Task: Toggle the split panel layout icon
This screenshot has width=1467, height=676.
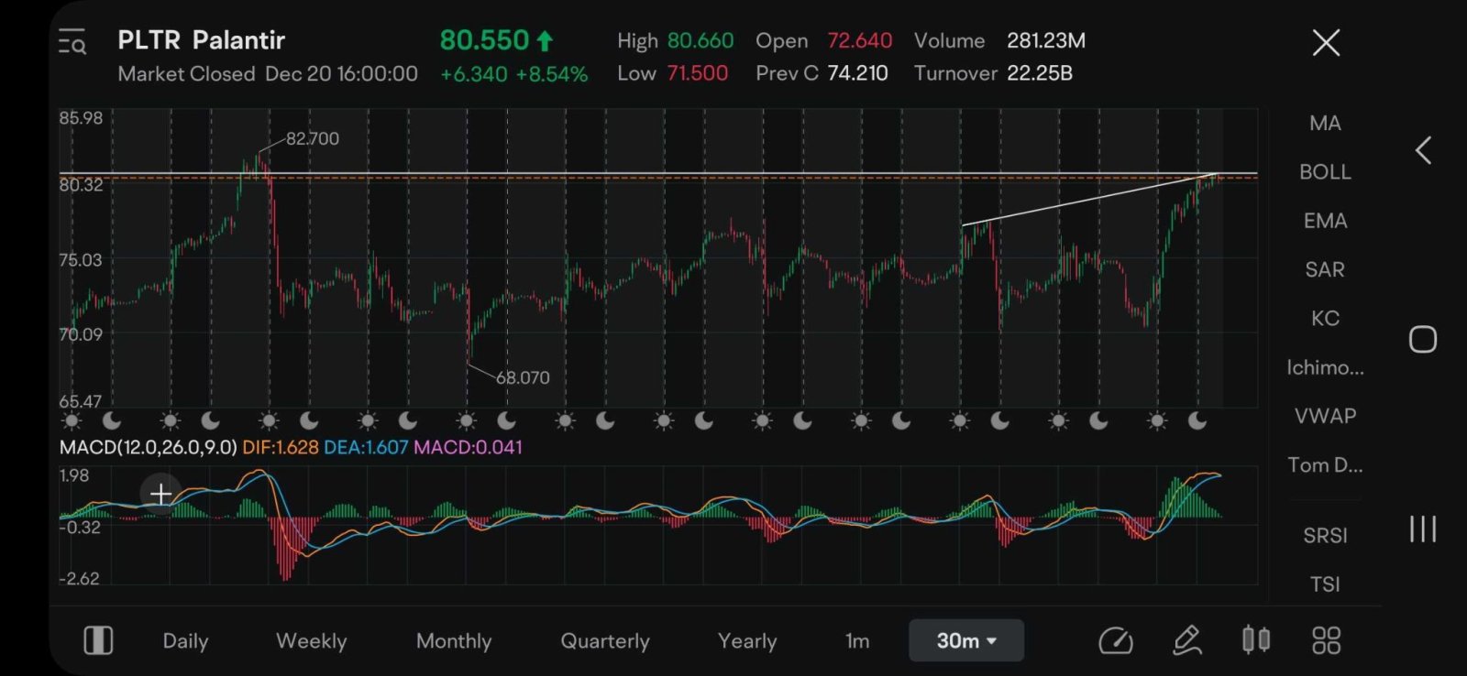Action: [x=98, y=640]
